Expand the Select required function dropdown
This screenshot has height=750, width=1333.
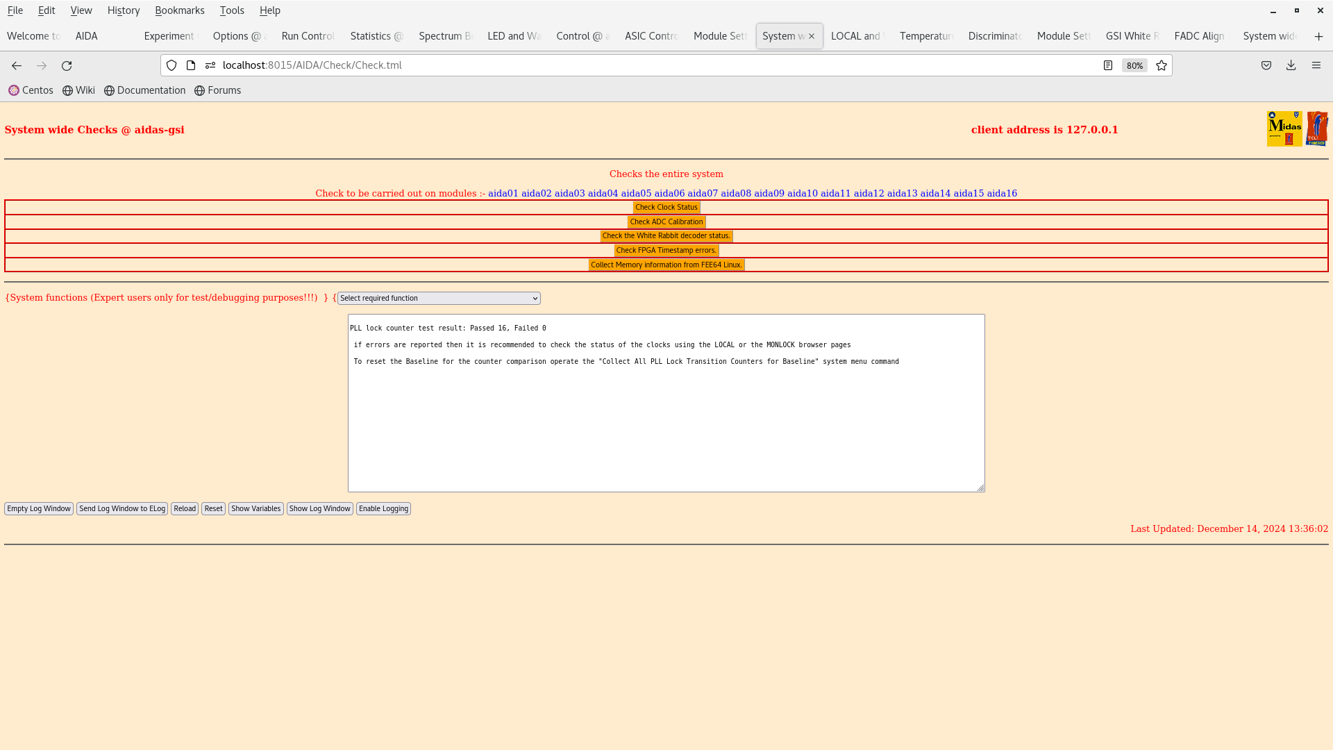[439, 299]
